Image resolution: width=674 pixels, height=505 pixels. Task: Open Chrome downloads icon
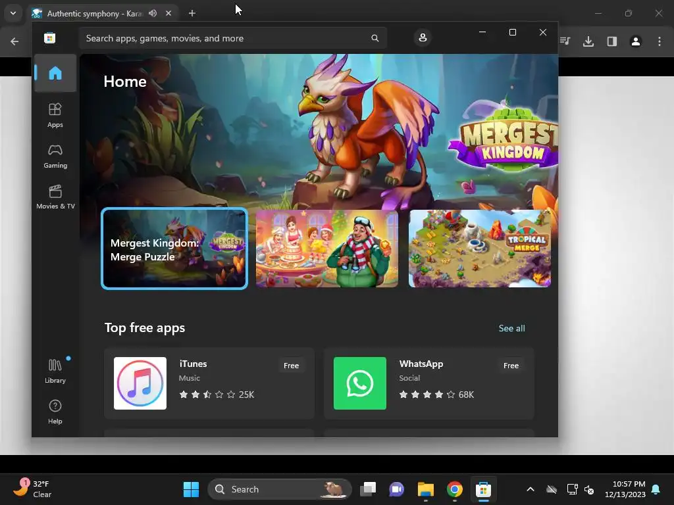(x=588, y=41)
